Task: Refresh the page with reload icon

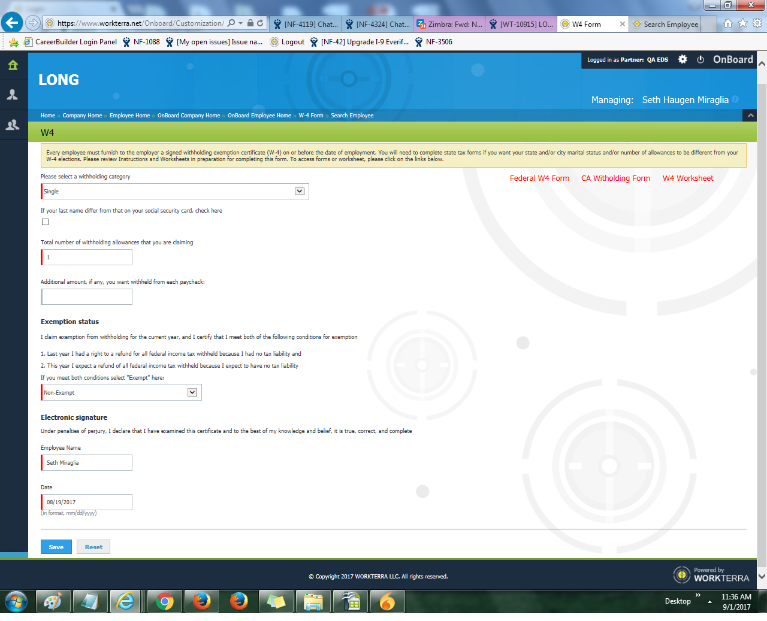Action: click(260, 23)
